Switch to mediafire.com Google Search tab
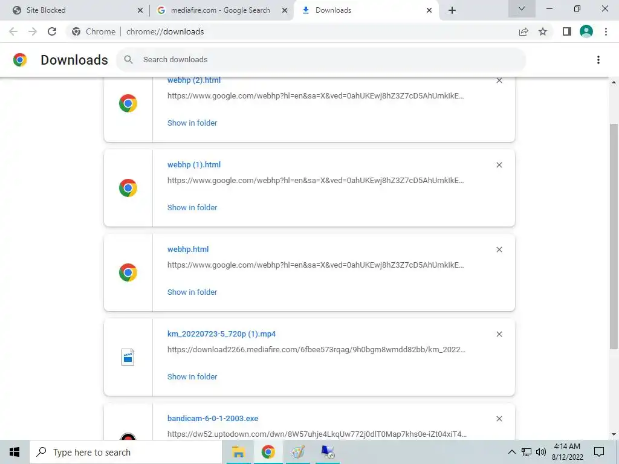Viewport: 619px width, 464px height. pos(221,10)
